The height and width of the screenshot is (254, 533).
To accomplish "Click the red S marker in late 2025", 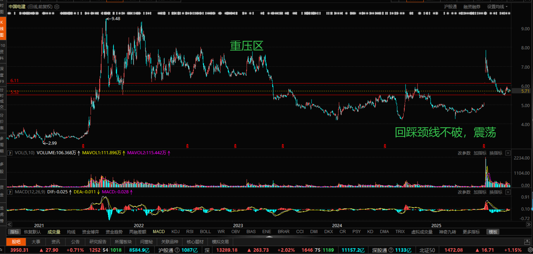I will 484,146.
